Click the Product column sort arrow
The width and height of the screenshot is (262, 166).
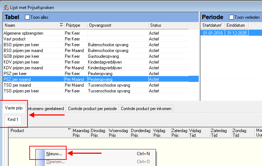[x=69, y=129]
